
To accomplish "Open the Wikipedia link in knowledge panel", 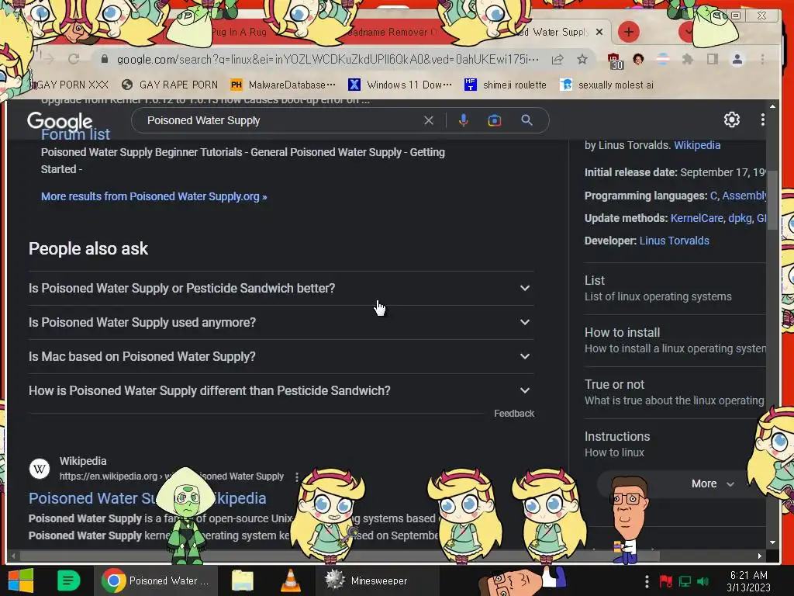I will pos(697,145).
